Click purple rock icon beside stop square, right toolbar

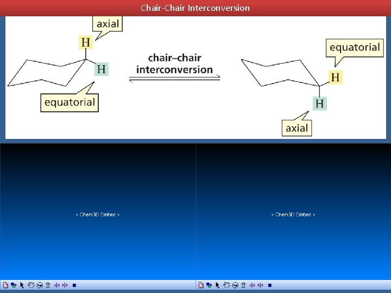pos(260,285)
